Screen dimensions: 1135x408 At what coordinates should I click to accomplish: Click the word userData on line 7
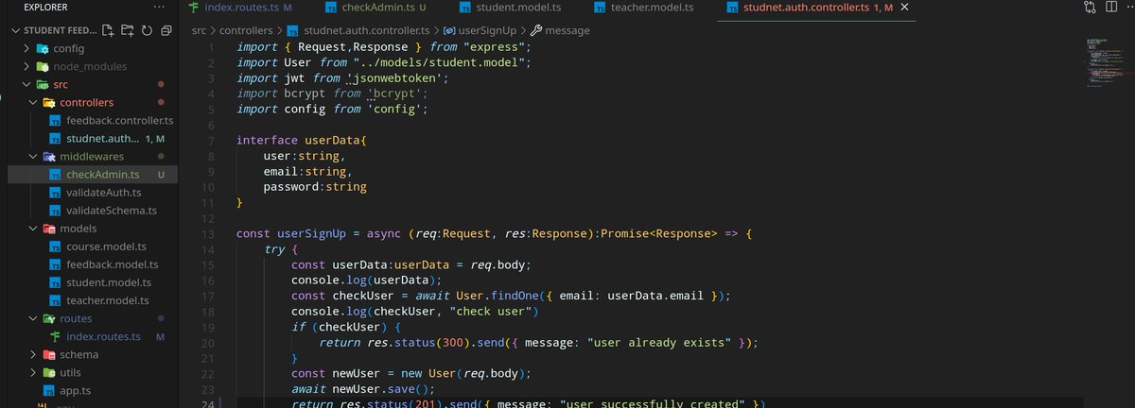(x=334, y=140)
